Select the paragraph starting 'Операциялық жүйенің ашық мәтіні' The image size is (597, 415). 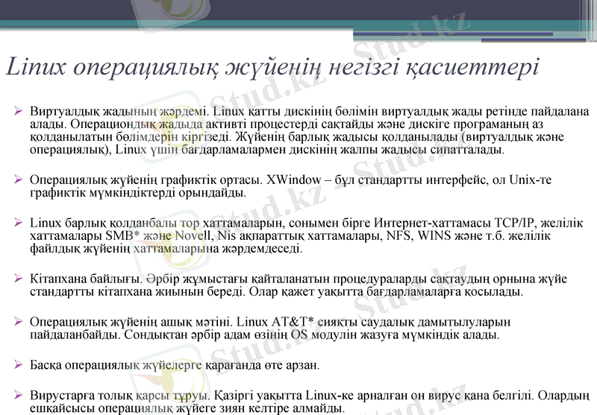[270, 328]
